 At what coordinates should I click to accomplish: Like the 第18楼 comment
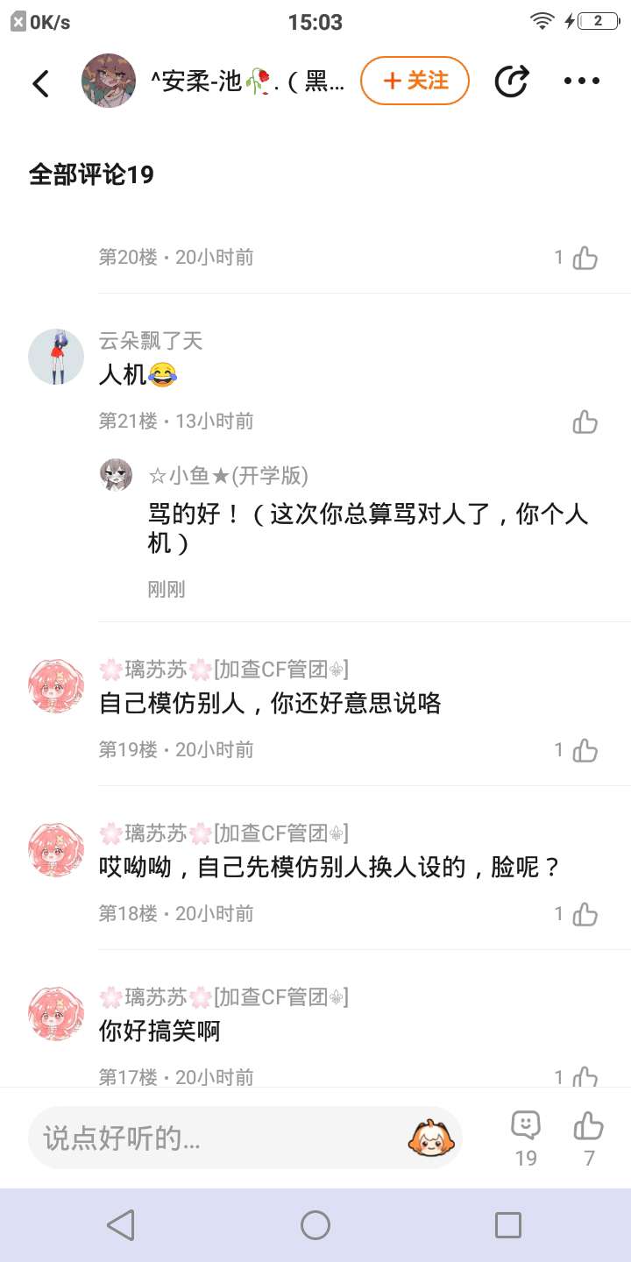click(x=585, y=914)
